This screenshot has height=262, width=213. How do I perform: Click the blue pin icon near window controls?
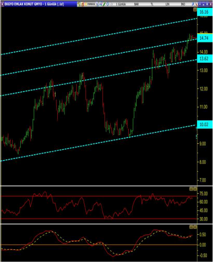point(193,4)
